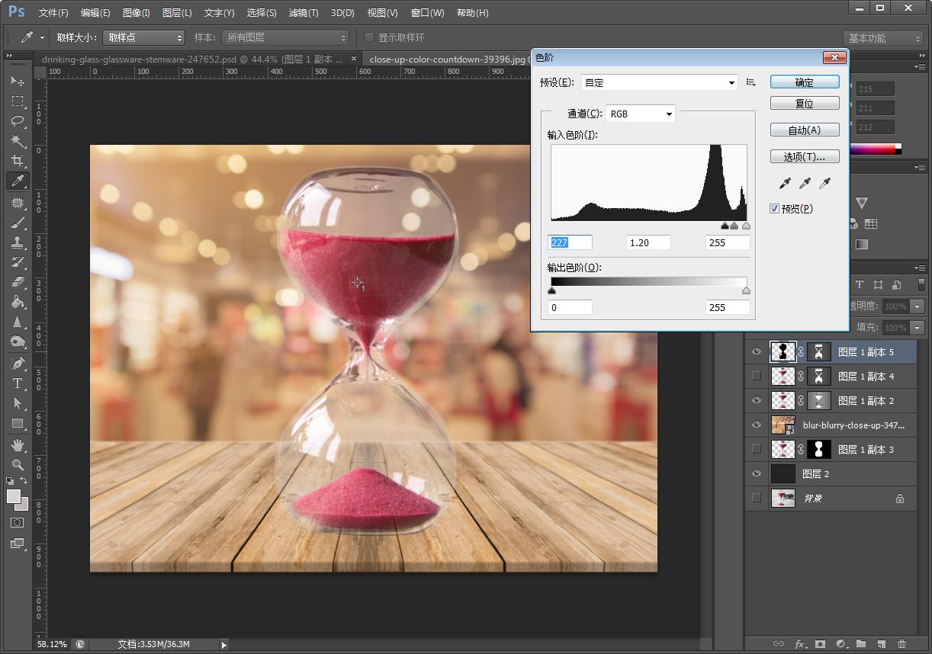
Task: Select the Horizontal Type tool
Action: pos(18,383)
